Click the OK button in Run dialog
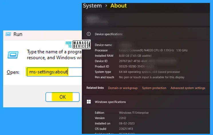 coord(62,97)
